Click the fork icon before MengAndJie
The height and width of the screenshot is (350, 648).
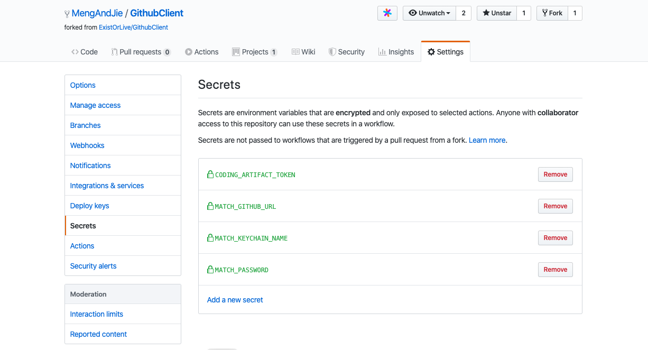coord(67,14)
